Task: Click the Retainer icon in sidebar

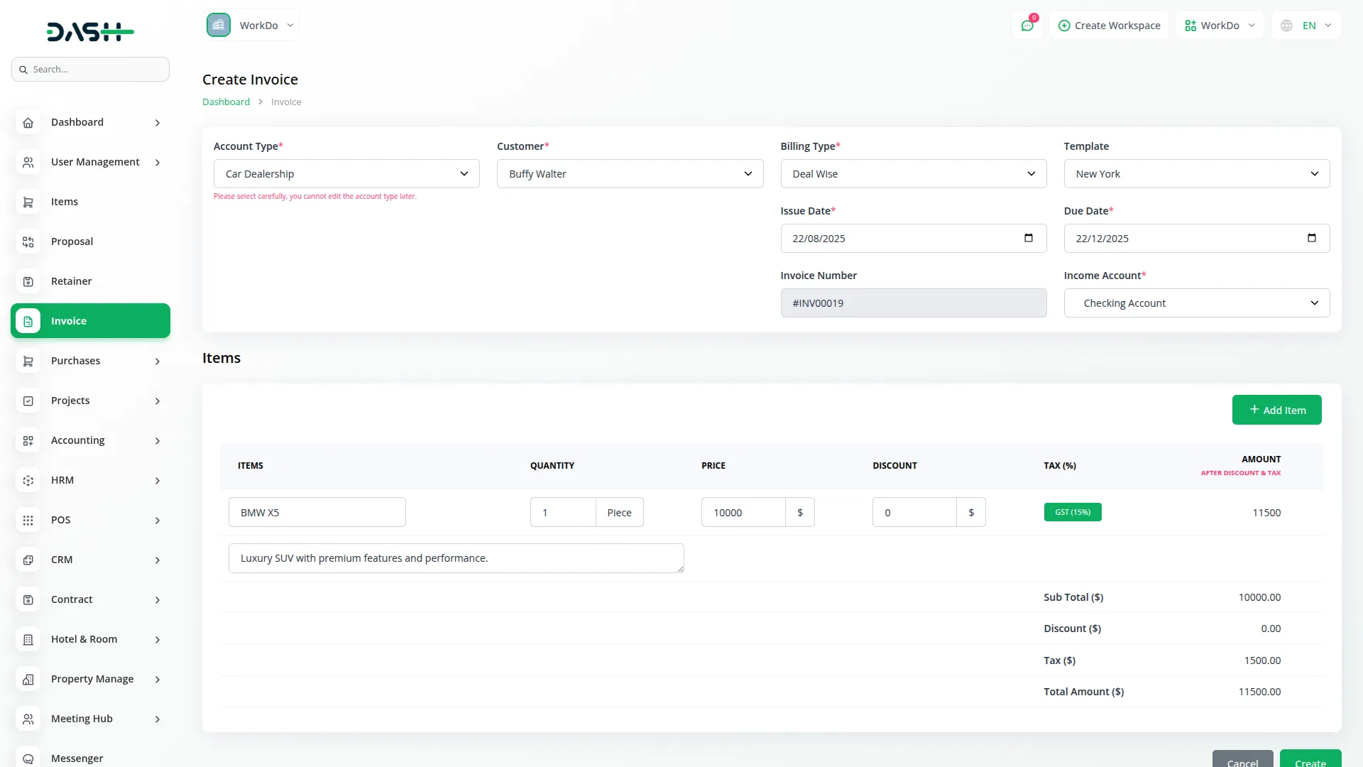Action: [28, 281]
